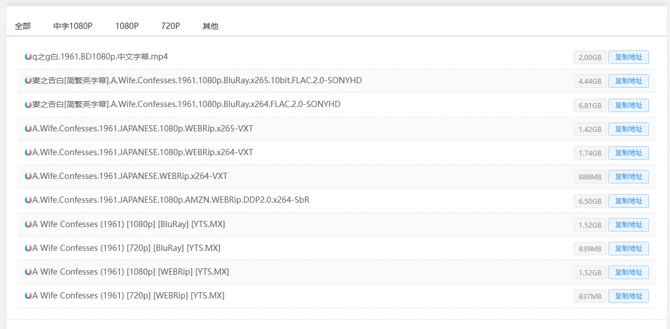Click the magnet icon for [1080p] [BluRay] [YTS.MX]
This screenshot has width=670, height=329.
point(28,224)
